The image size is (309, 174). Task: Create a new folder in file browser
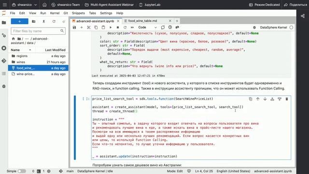(33, 21)
